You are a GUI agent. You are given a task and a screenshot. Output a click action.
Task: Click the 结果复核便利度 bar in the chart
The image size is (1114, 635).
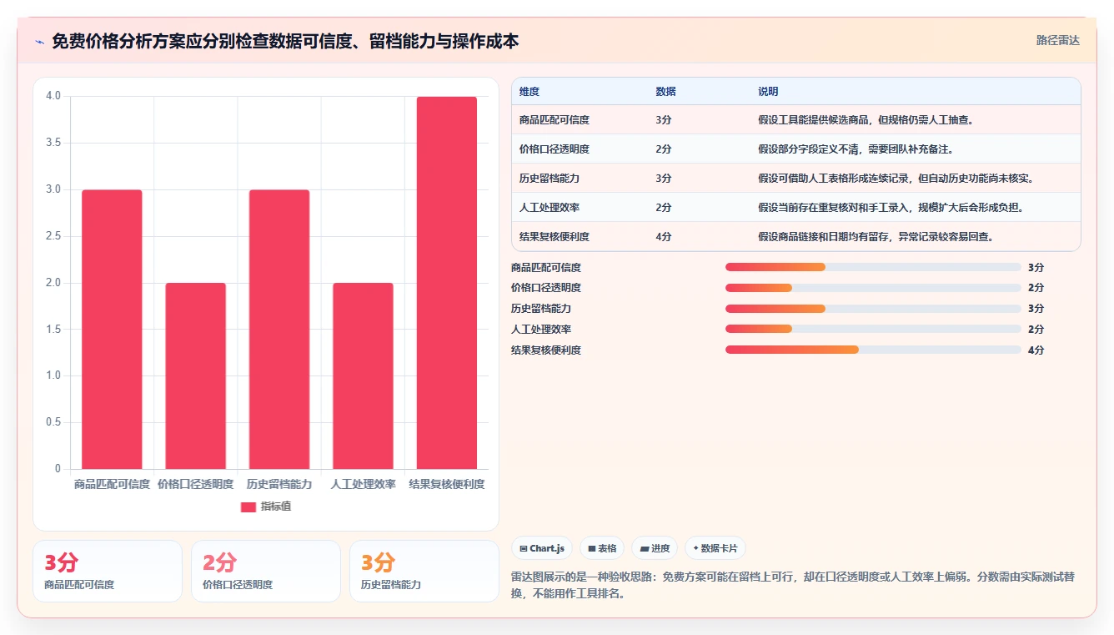(x=447, y=283)
